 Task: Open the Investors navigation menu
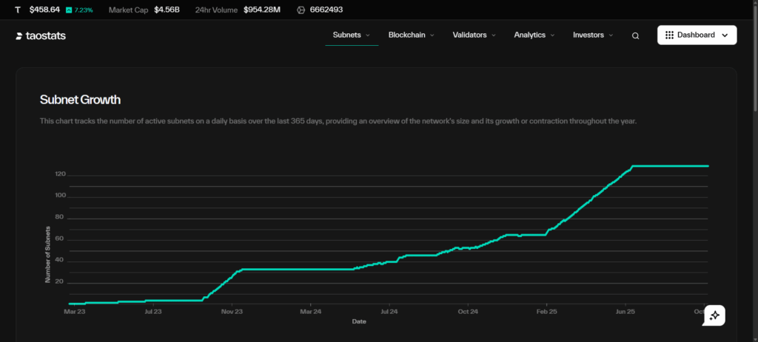[588, 35]
